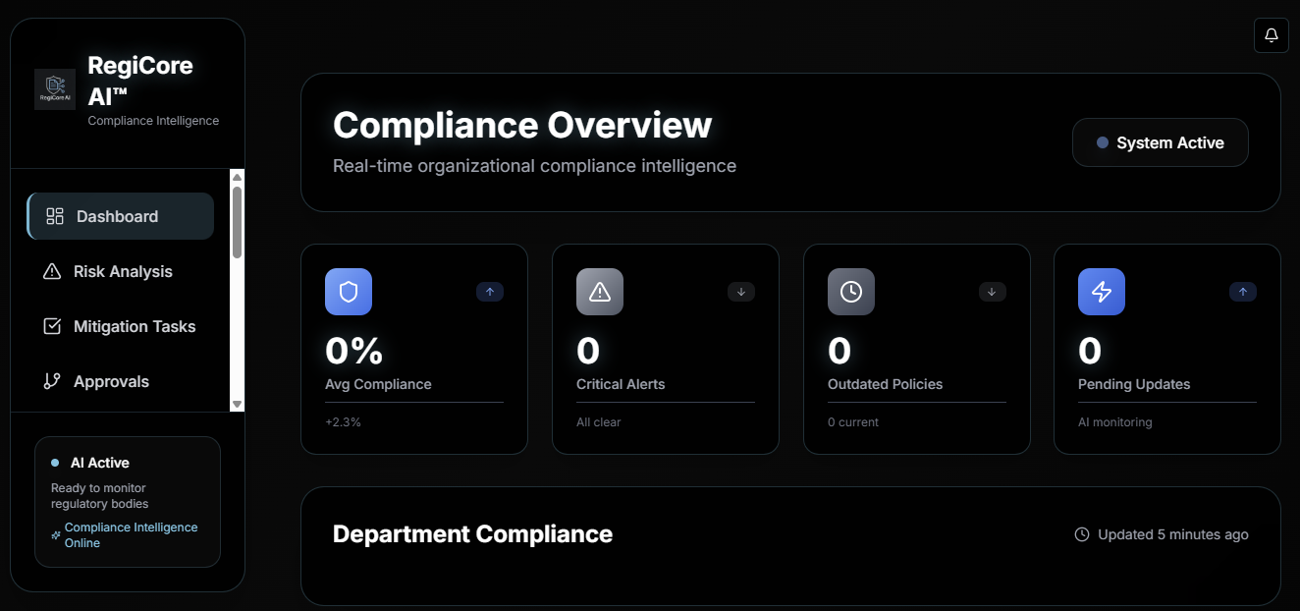Click the up-arrow trend badge on Pending Updates
1300x611 pixels.
pos(1243,292)
